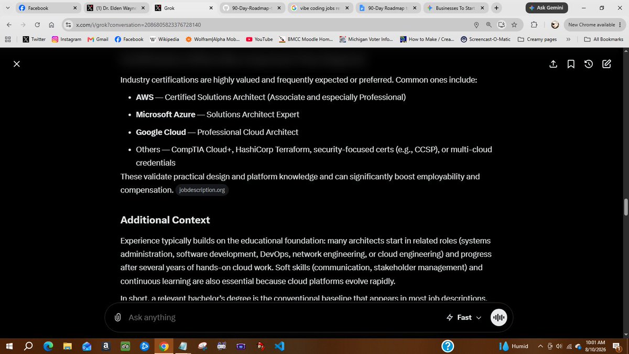Open Visual Studio Code from the taskbar
The image size is (629, 354).
279,346
